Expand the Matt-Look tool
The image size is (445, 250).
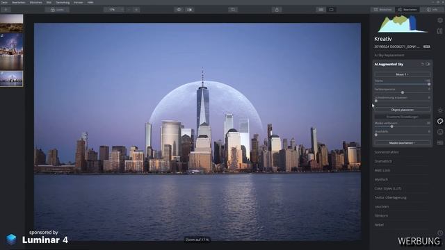pyautogui.click(x=382, y=170)
